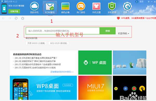Click the forward arrow navigation icon
The image size is (156, 101).
pos(10,18)
